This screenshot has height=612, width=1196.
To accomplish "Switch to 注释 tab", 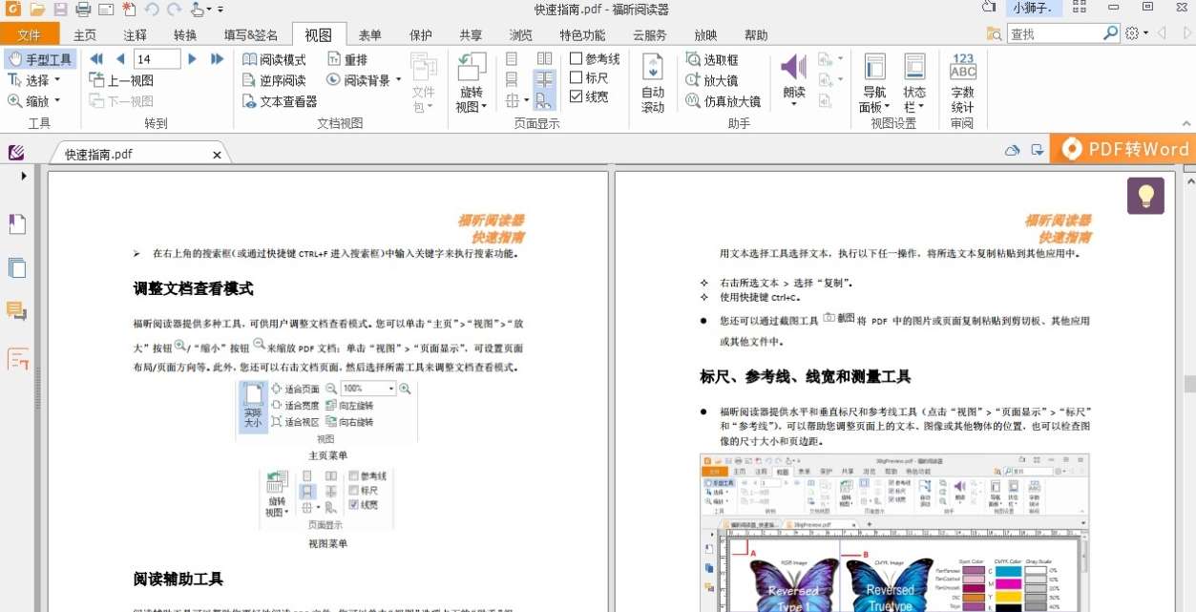I will point(136,35).
